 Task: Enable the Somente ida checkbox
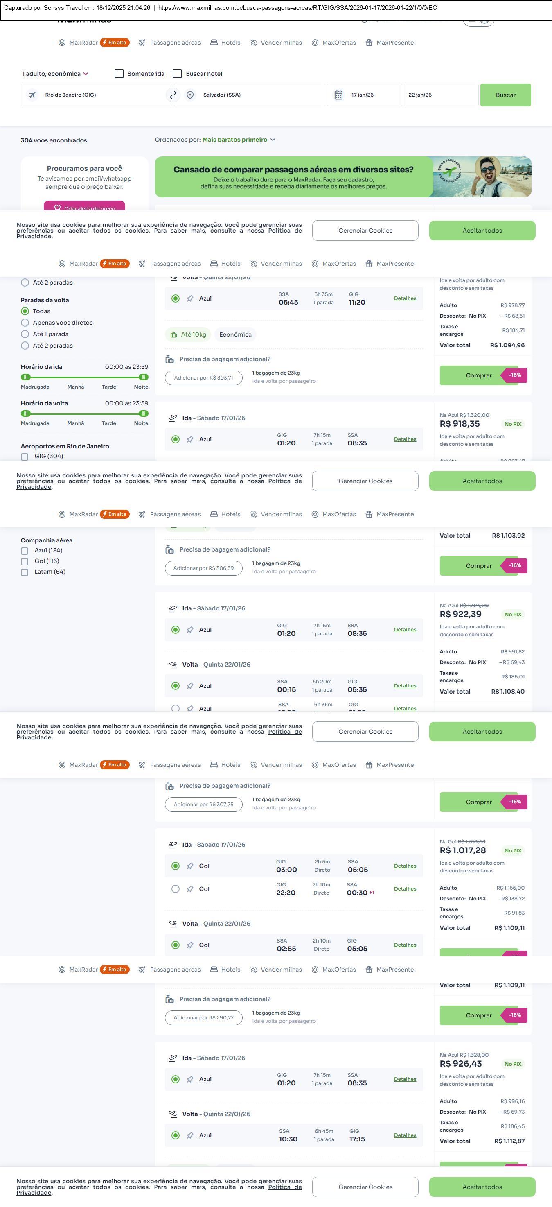(x=119, y=74)
